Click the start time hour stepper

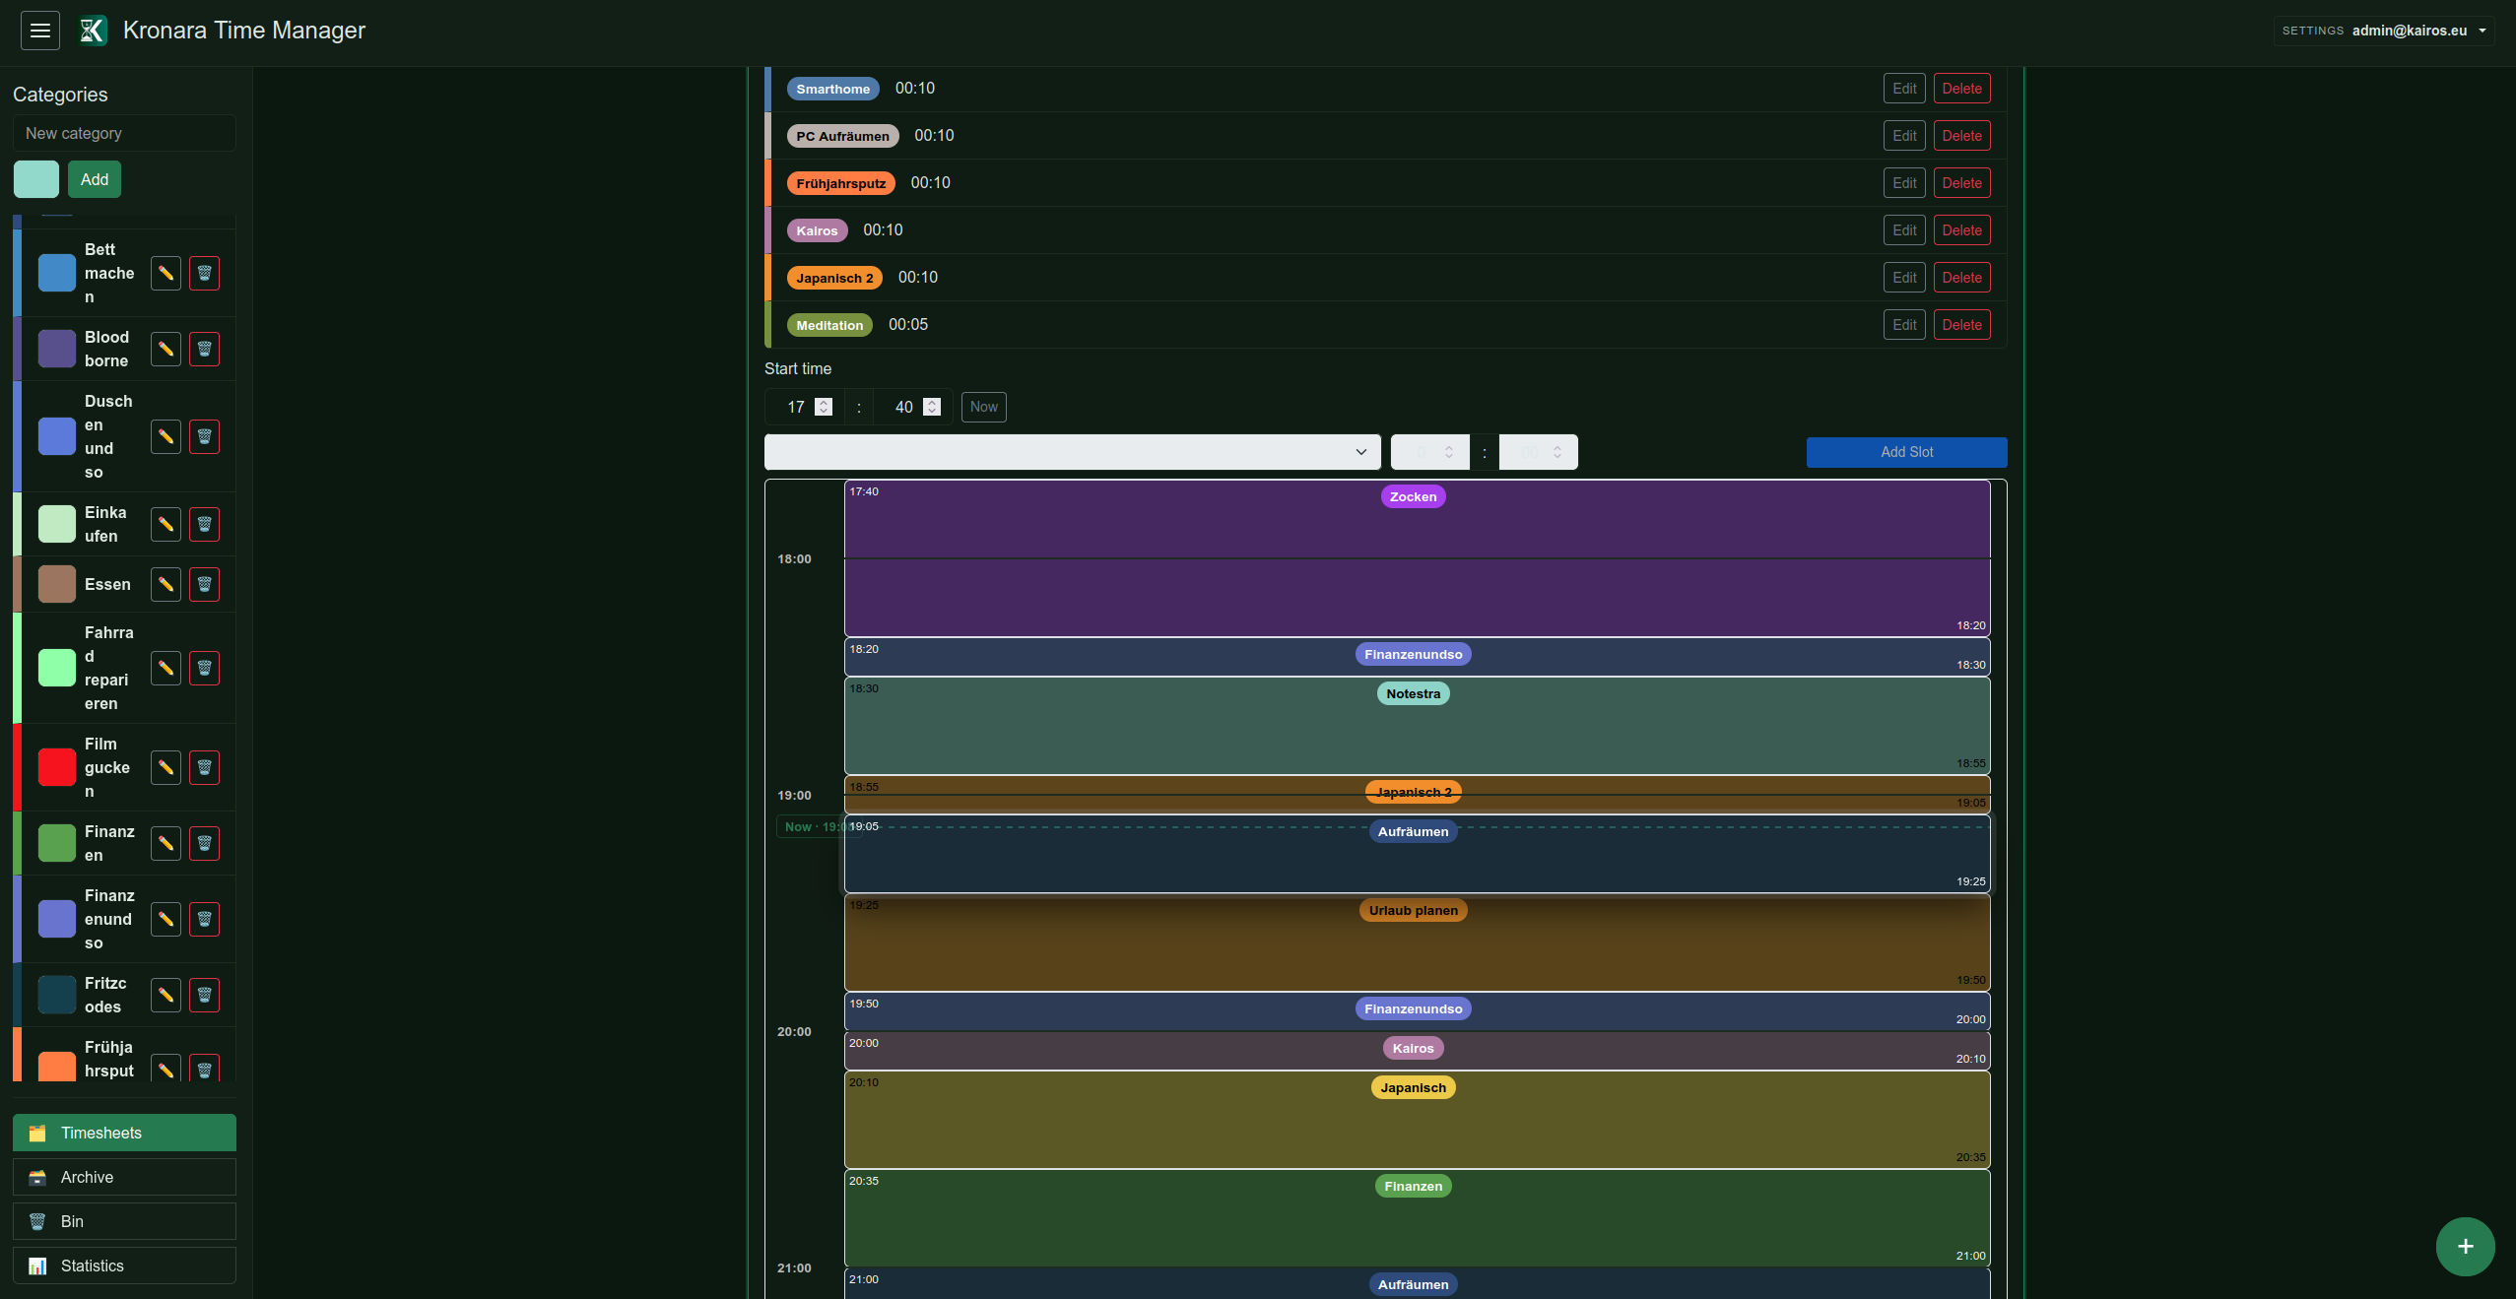pyautogui.click(x=824, y=407)
